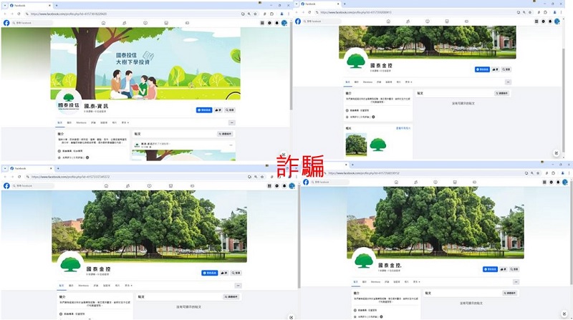573x320 pixels.
Task: Select Mentions tab on 國泰-資訊 page
Action: [81, 122]
